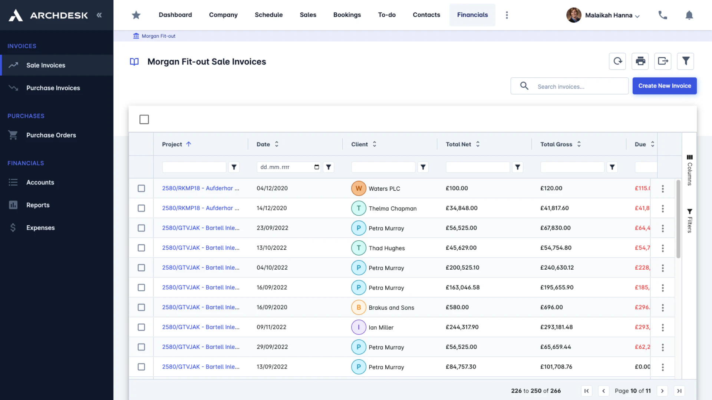Collapse the left sidebar
The image size is (712, 400).
tap(99, 15)
